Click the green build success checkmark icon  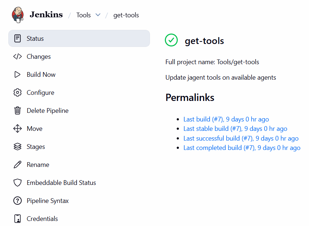pyautogui.click(x=171, y=40)
